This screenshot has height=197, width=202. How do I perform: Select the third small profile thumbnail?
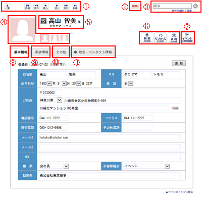pyautogui.click(x=65, y=38)
